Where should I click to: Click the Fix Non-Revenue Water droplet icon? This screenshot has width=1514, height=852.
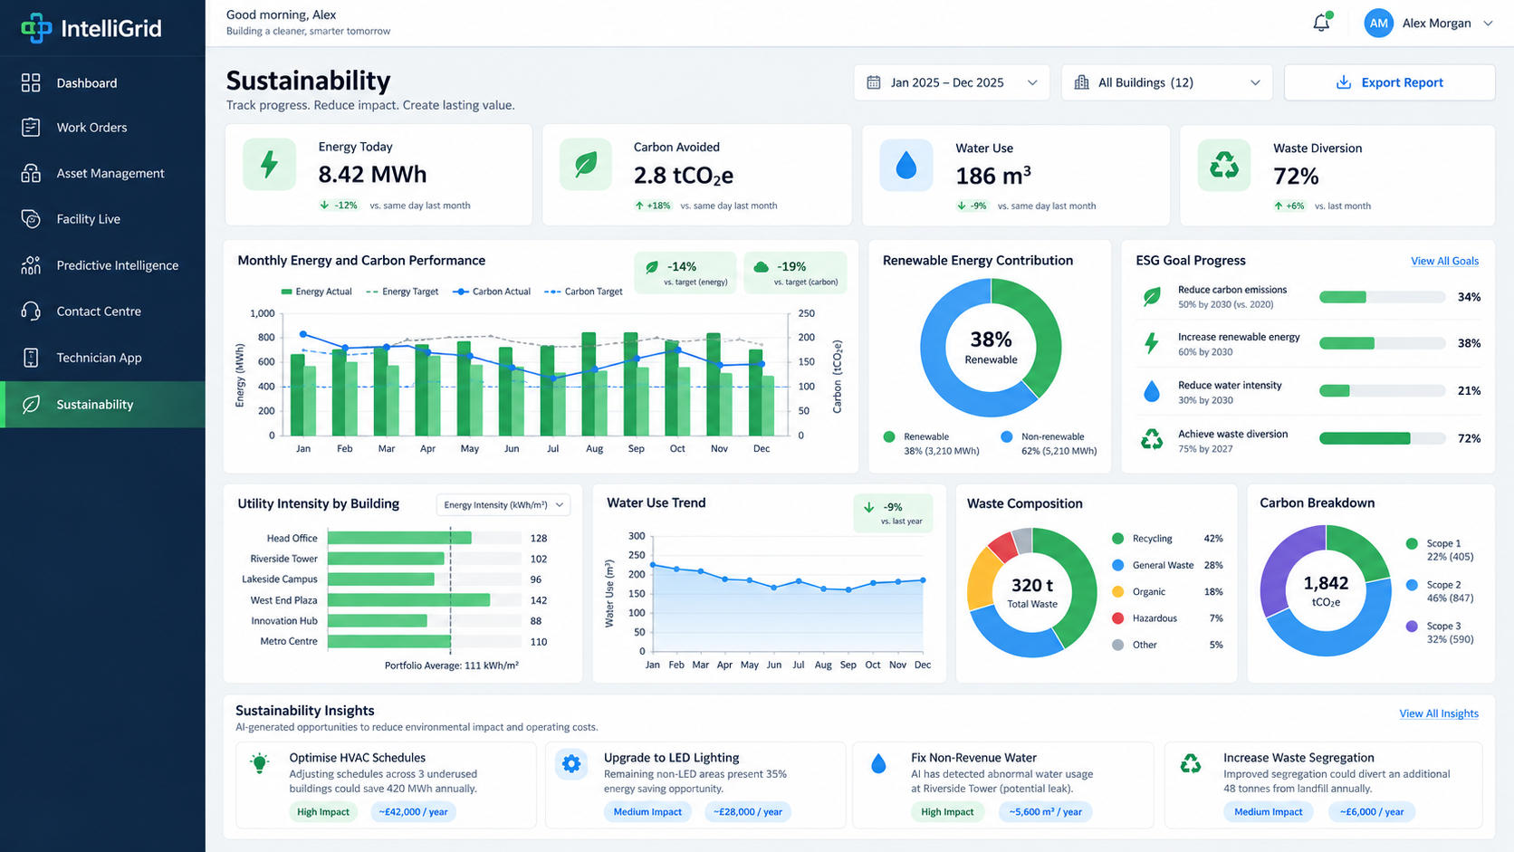(x=878, y=764)
